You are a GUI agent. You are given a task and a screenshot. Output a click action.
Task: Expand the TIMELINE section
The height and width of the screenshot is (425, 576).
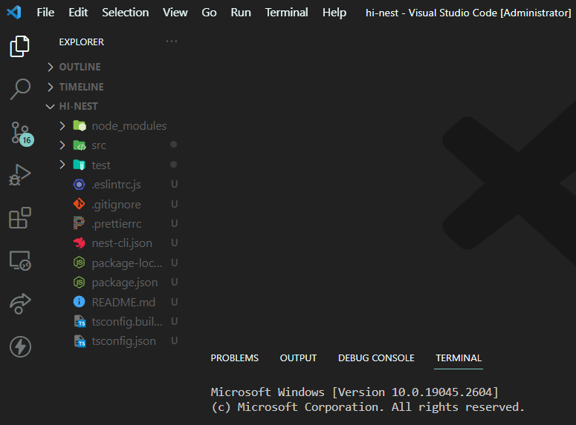coord(51,87)
